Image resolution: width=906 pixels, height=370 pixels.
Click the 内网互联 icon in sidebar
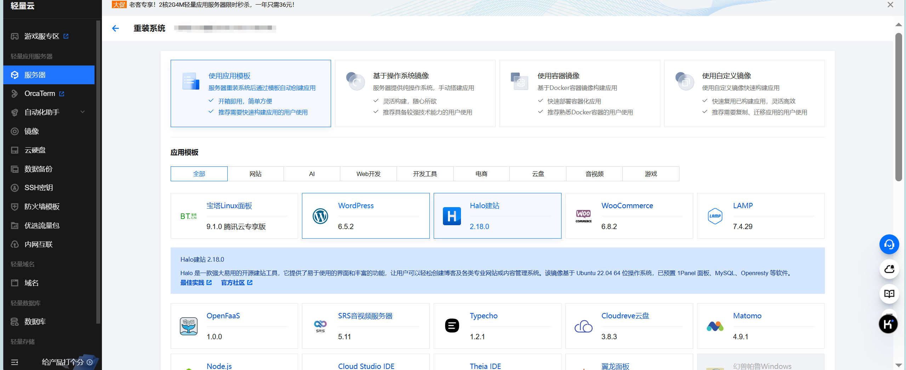15,244
